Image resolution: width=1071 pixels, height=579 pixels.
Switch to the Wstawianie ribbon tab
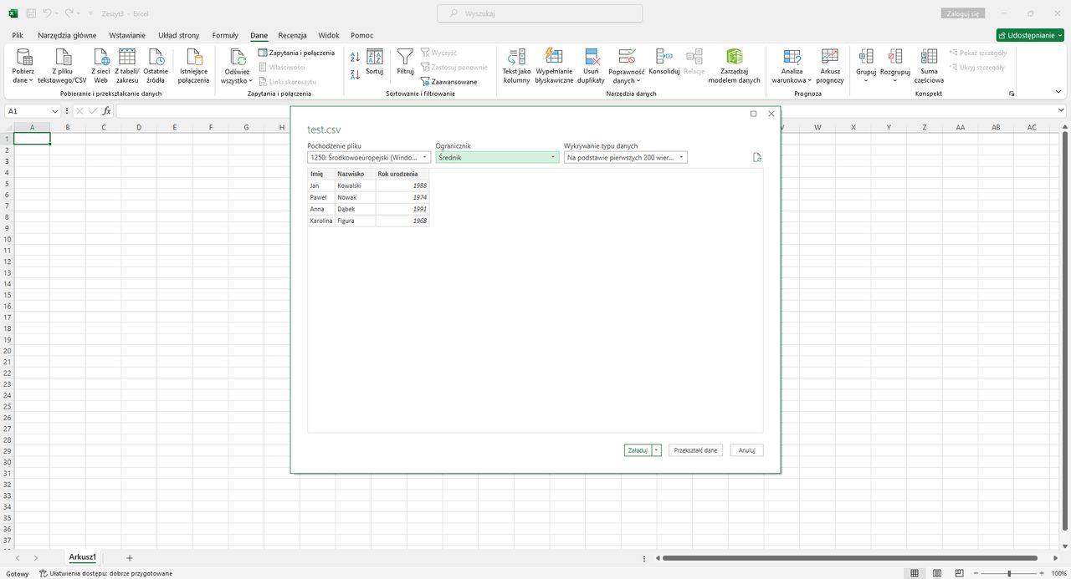point(127,35)
